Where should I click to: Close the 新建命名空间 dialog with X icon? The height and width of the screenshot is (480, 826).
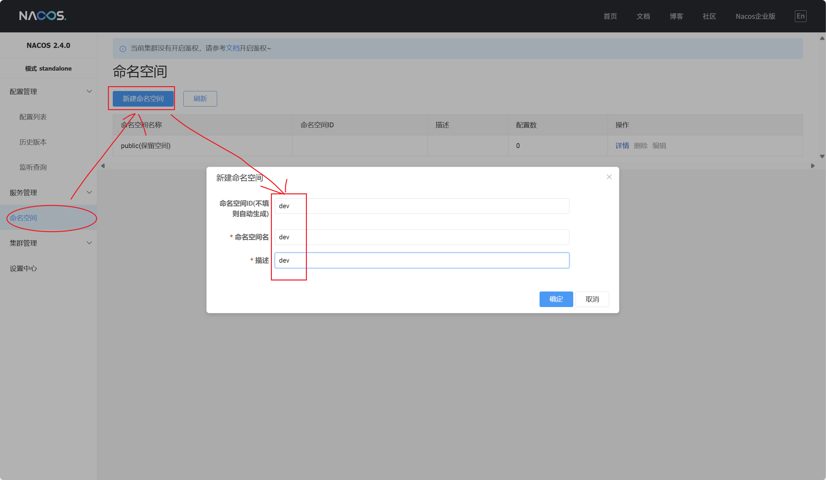coord(609,177)
